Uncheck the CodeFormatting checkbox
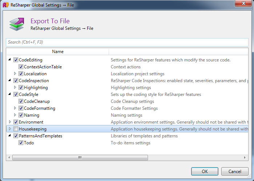The width and height of the screenshot is (254, 181). pos(21,108)
